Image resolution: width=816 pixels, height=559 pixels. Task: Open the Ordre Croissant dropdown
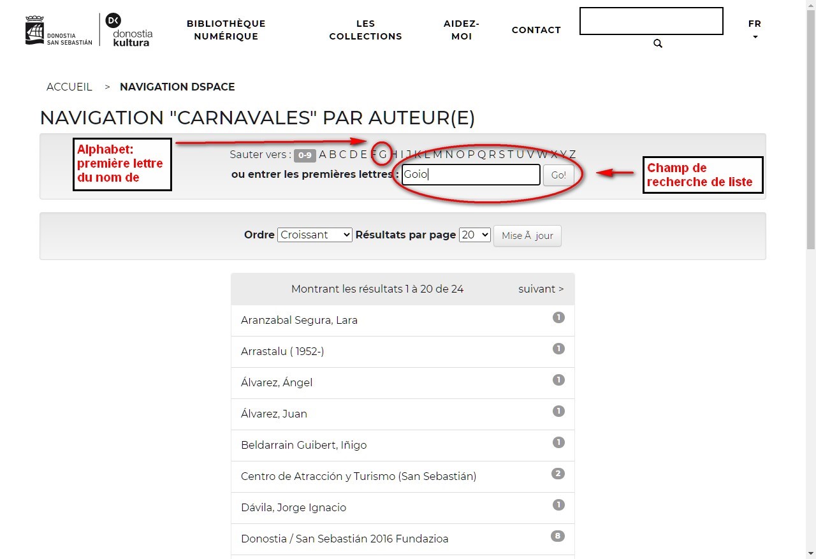315,235
